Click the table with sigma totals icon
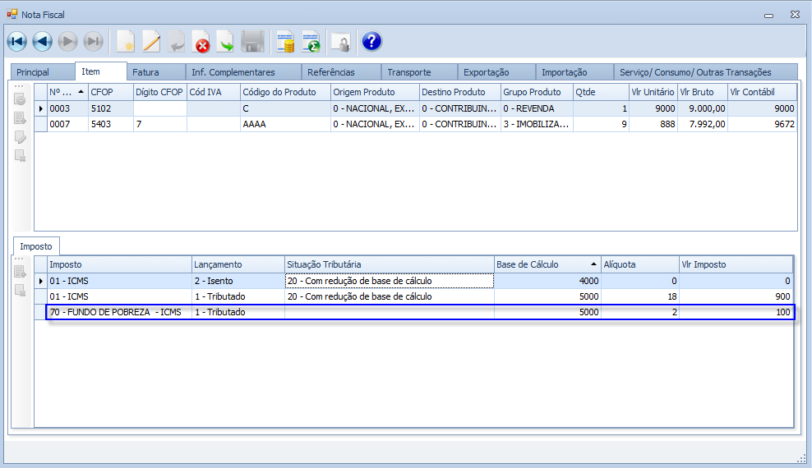Viewport: 812px width, 468px height. pos(311,42)
